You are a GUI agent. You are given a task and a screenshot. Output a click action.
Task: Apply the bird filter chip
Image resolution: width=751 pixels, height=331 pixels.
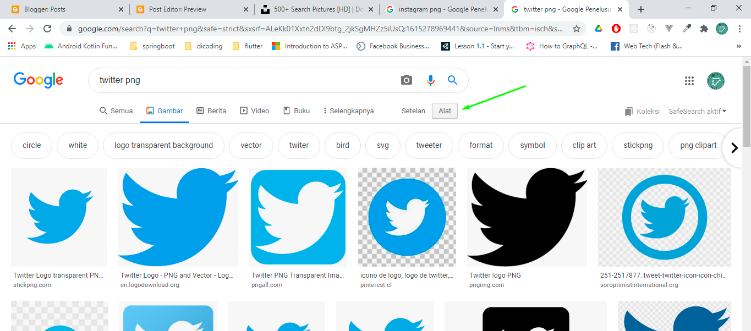tap(343, 145)
